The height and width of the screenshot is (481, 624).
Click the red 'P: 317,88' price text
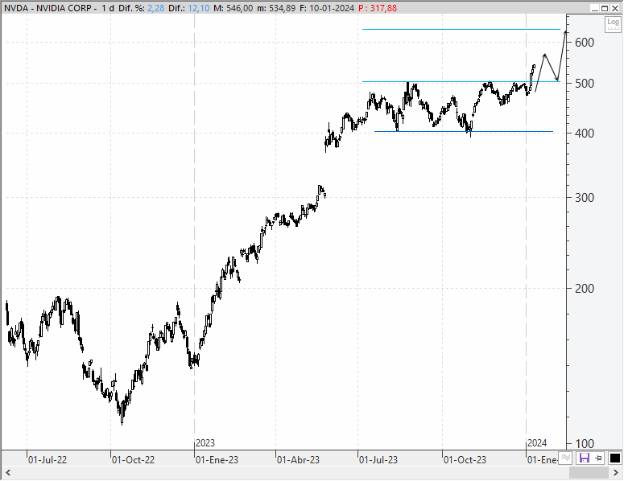pos(378,8)
